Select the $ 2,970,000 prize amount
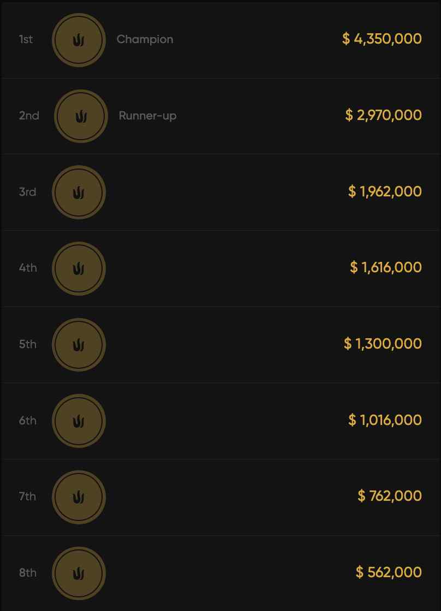Image resolution: width=441 pixels, height=611 pixels. point(383,115)
